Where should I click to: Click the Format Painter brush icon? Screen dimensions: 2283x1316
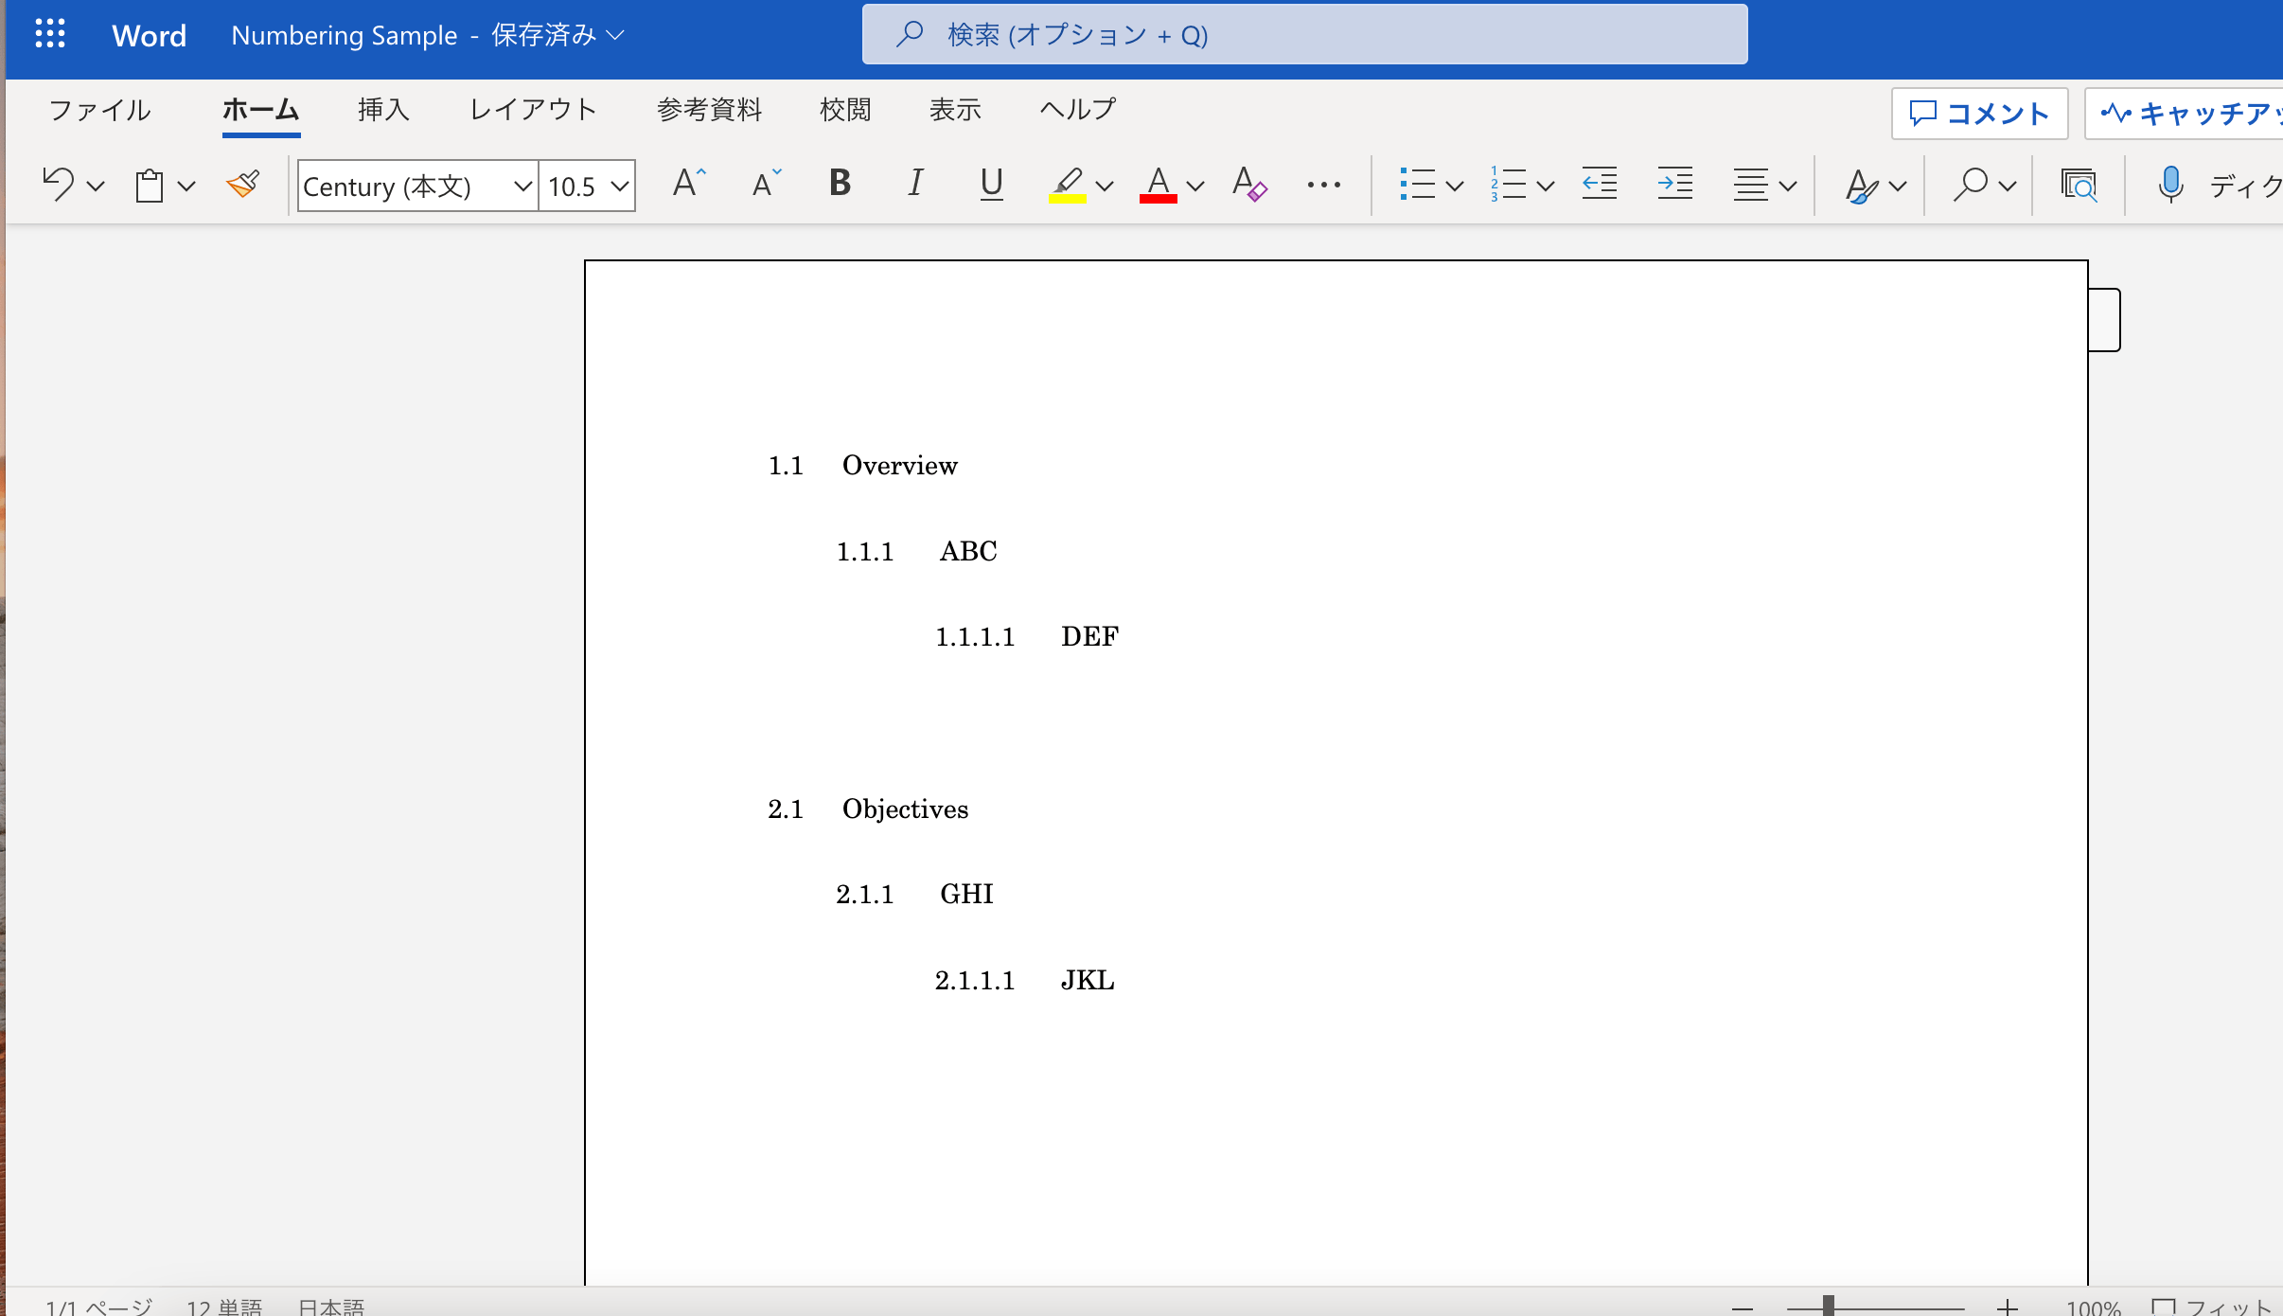point(243,185)
